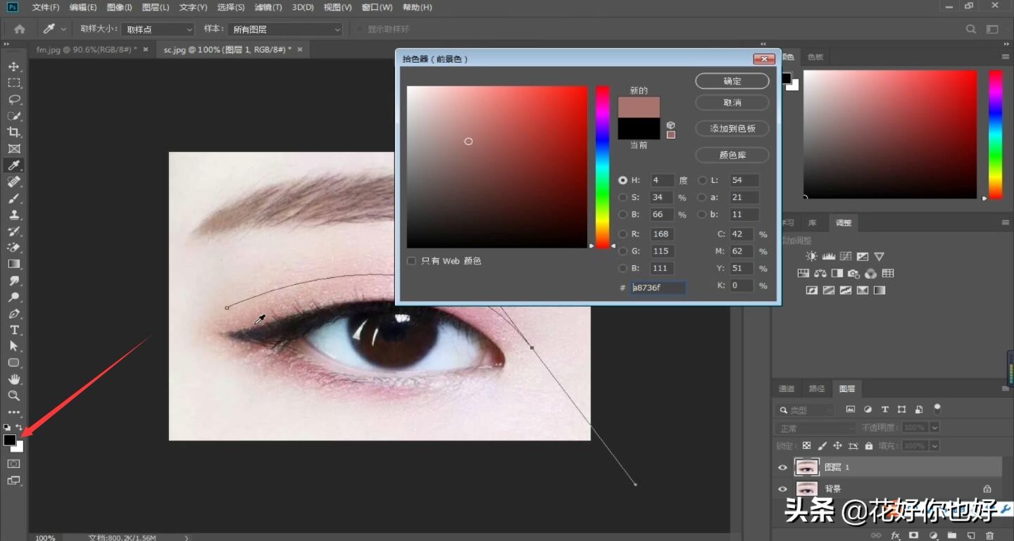Open the 取样大小 dropdown

tap(158, 30)
